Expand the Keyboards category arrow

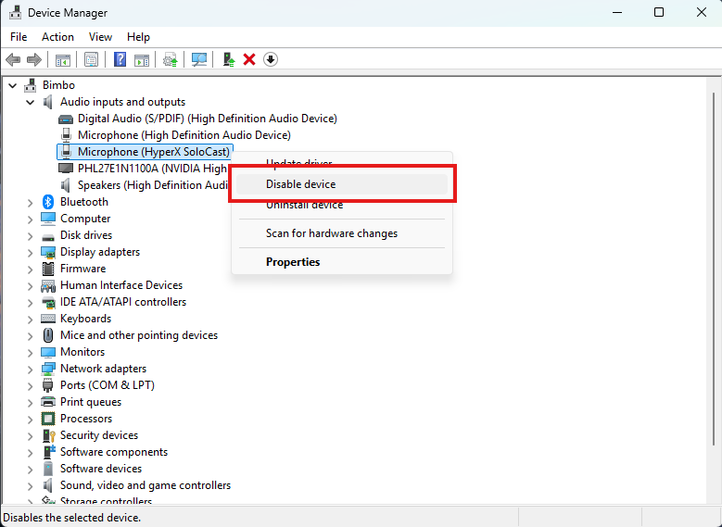coord(31,319)
